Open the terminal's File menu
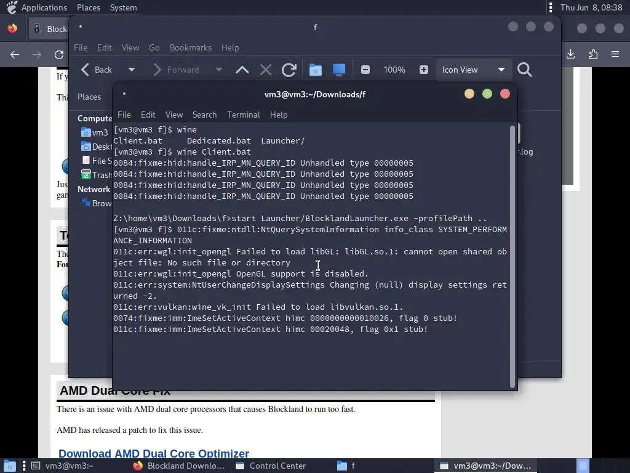The image size is (630, 473). point(124,115)
